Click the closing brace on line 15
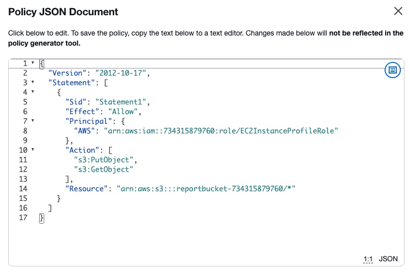Viewport: 410px width, 277px height. 58,198
